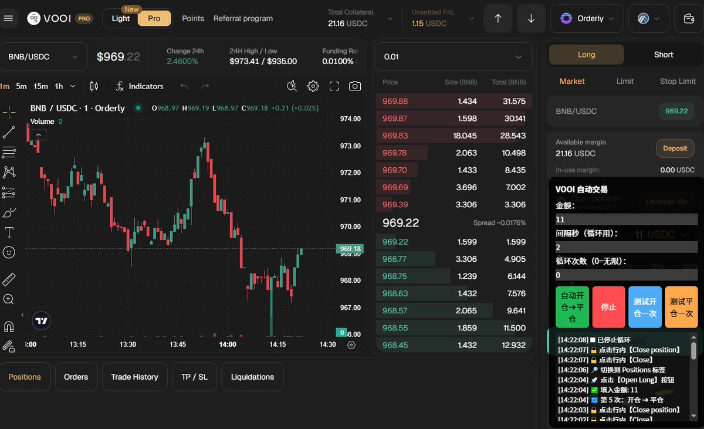Open candlestick chart type selector

[94, 86]
